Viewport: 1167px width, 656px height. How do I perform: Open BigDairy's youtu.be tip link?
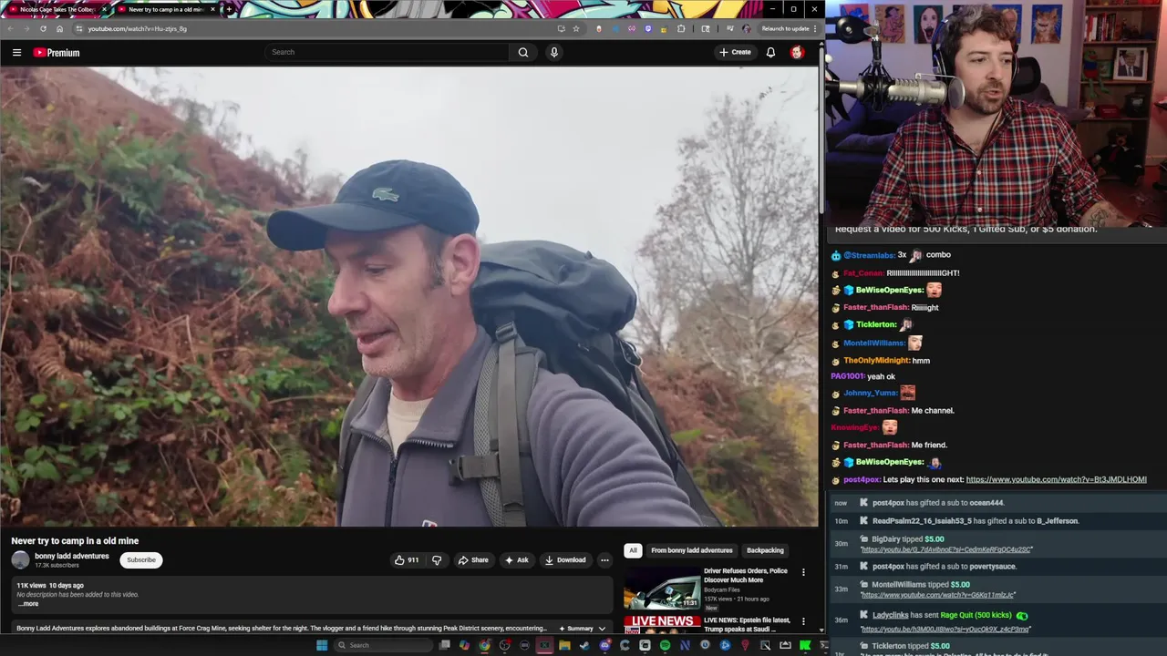coord(945,549)
